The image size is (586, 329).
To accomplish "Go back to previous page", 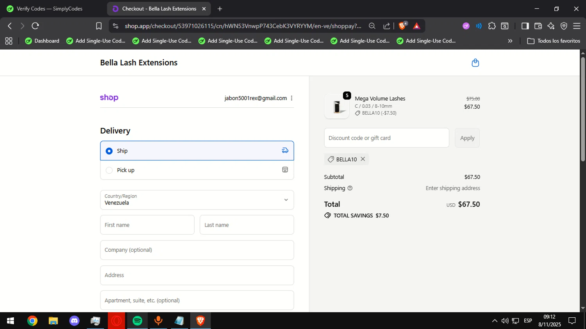I will click(10, 26).
